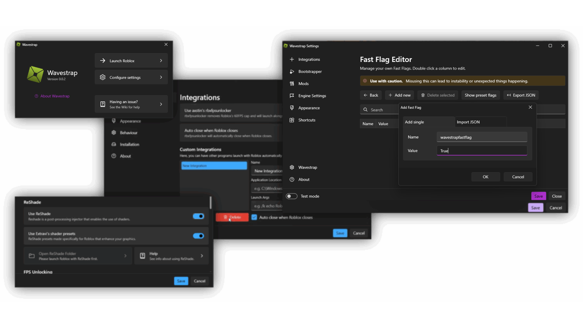The width and height of the screenshot is (583, 328).
Task: Click the Engine Settings flag icon
Action: (x=292, y=96)
